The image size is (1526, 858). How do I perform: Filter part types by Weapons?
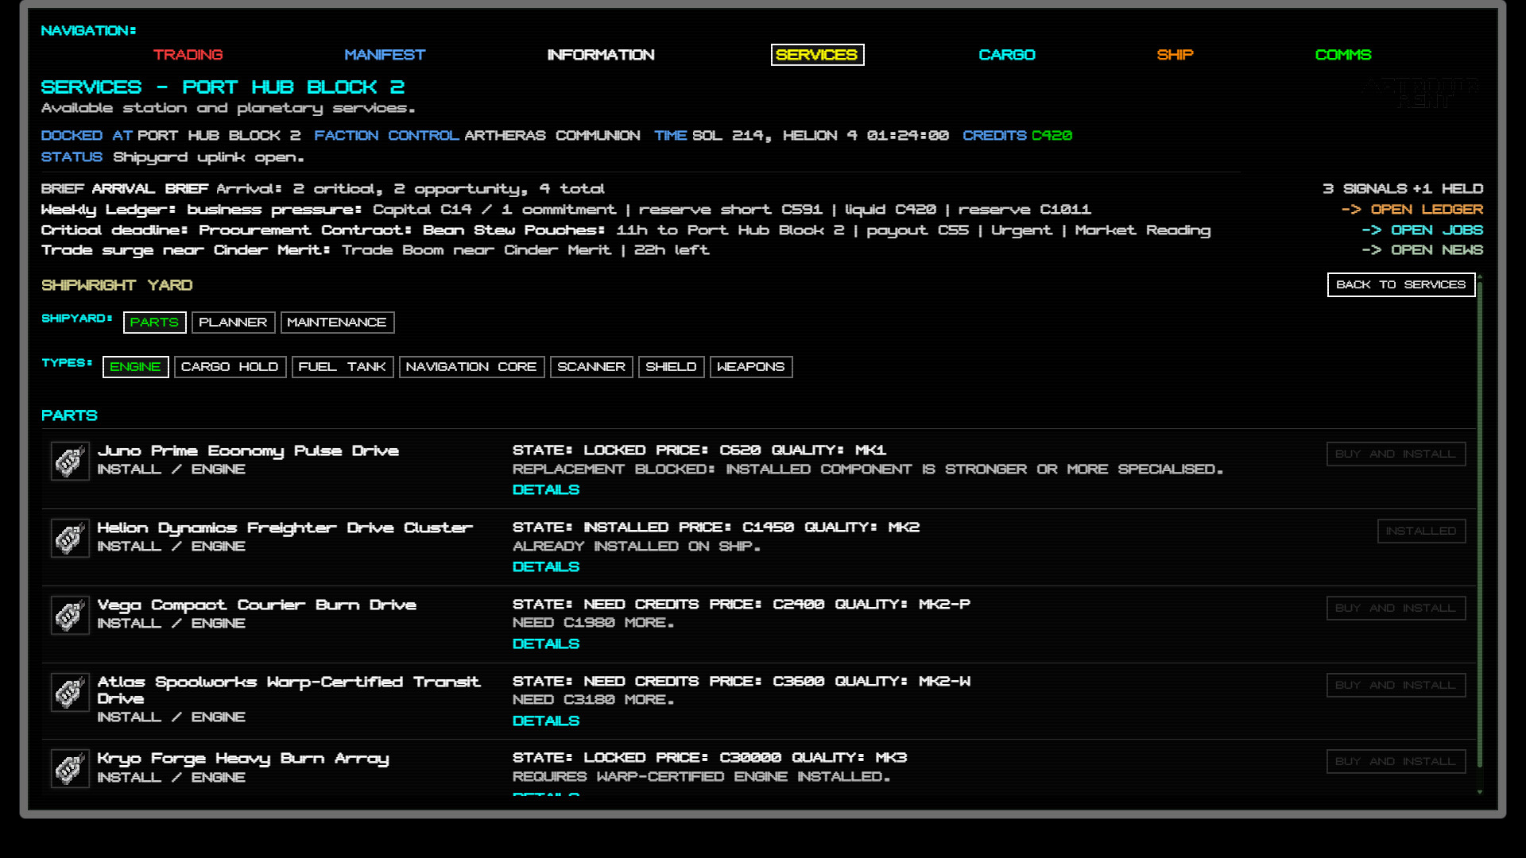[x=751, y=367]
